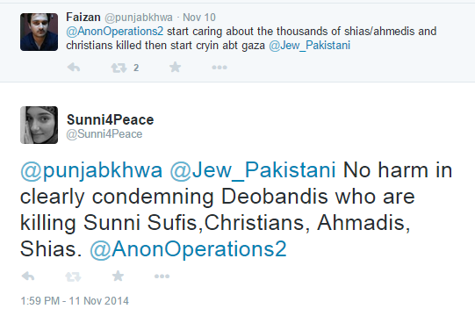Favorite the Sunni4Peace tweet
Viewport: 475px width, 316px height.
pos(118,276)
